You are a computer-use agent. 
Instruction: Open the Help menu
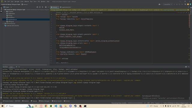click(x=48, y=1)
